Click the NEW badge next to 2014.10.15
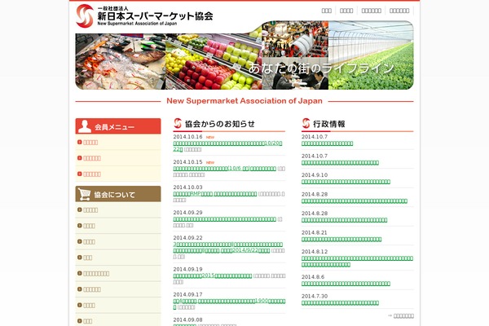The image size is (489, 326). click(210, 162)
